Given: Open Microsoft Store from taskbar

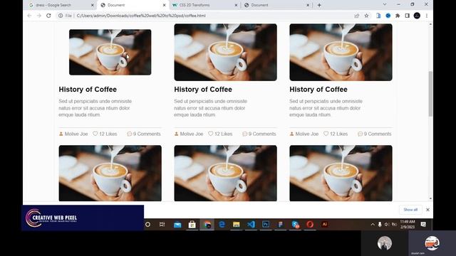Looking at the screenshot, I should [192, 225].
